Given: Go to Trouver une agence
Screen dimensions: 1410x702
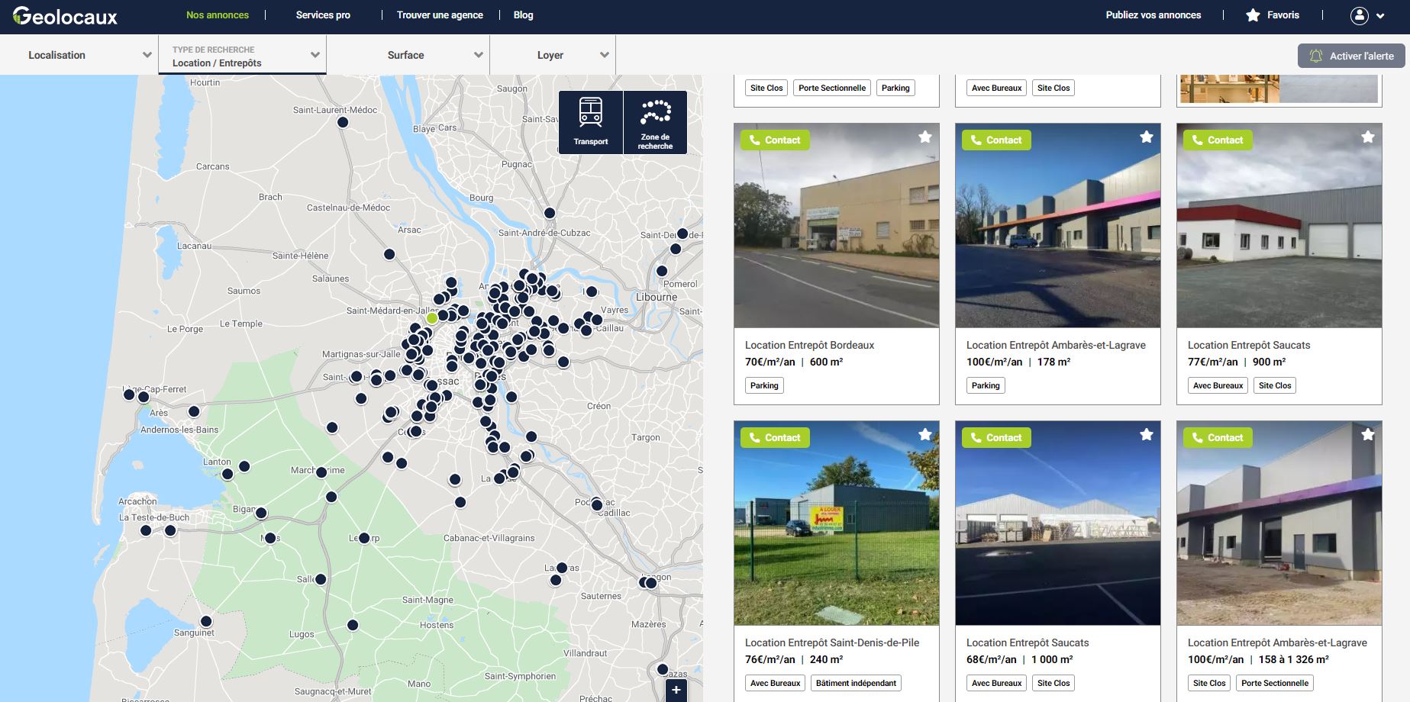Looking at the screenshot, I should click(440, 15).
